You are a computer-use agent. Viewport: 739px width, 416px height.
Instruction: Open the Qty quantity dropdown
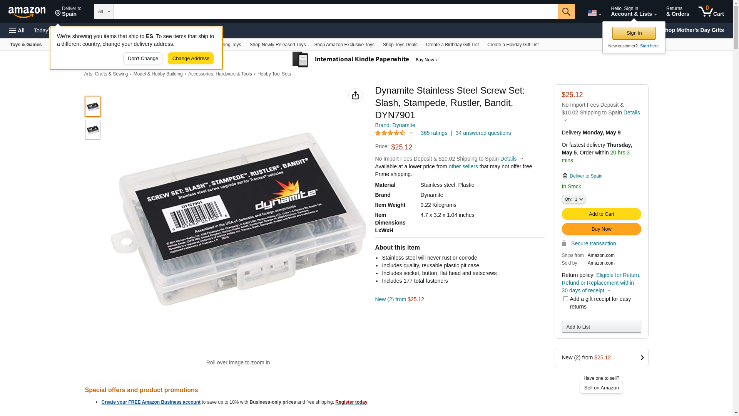coord(573,199)
